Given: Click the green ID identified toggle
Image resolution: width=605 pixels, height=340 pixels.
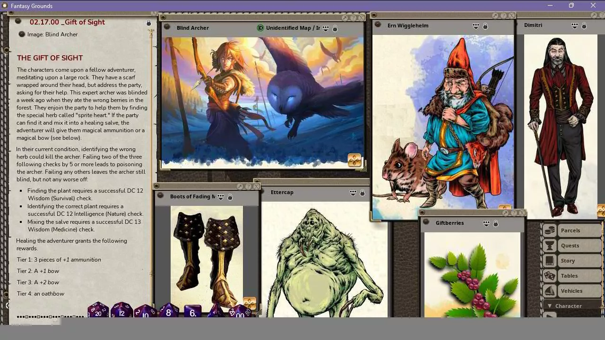Looking at the screenshot, I should tap(260, 28).
